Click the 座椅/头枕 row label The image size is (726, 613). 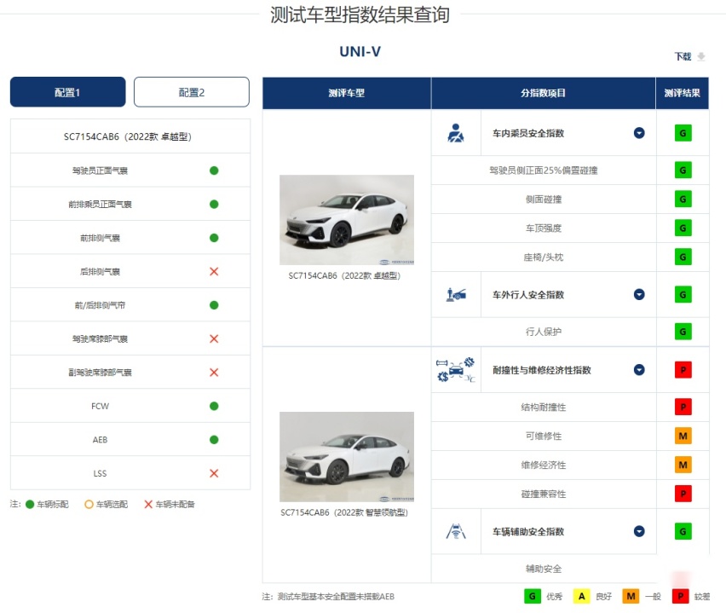(544, 257)
